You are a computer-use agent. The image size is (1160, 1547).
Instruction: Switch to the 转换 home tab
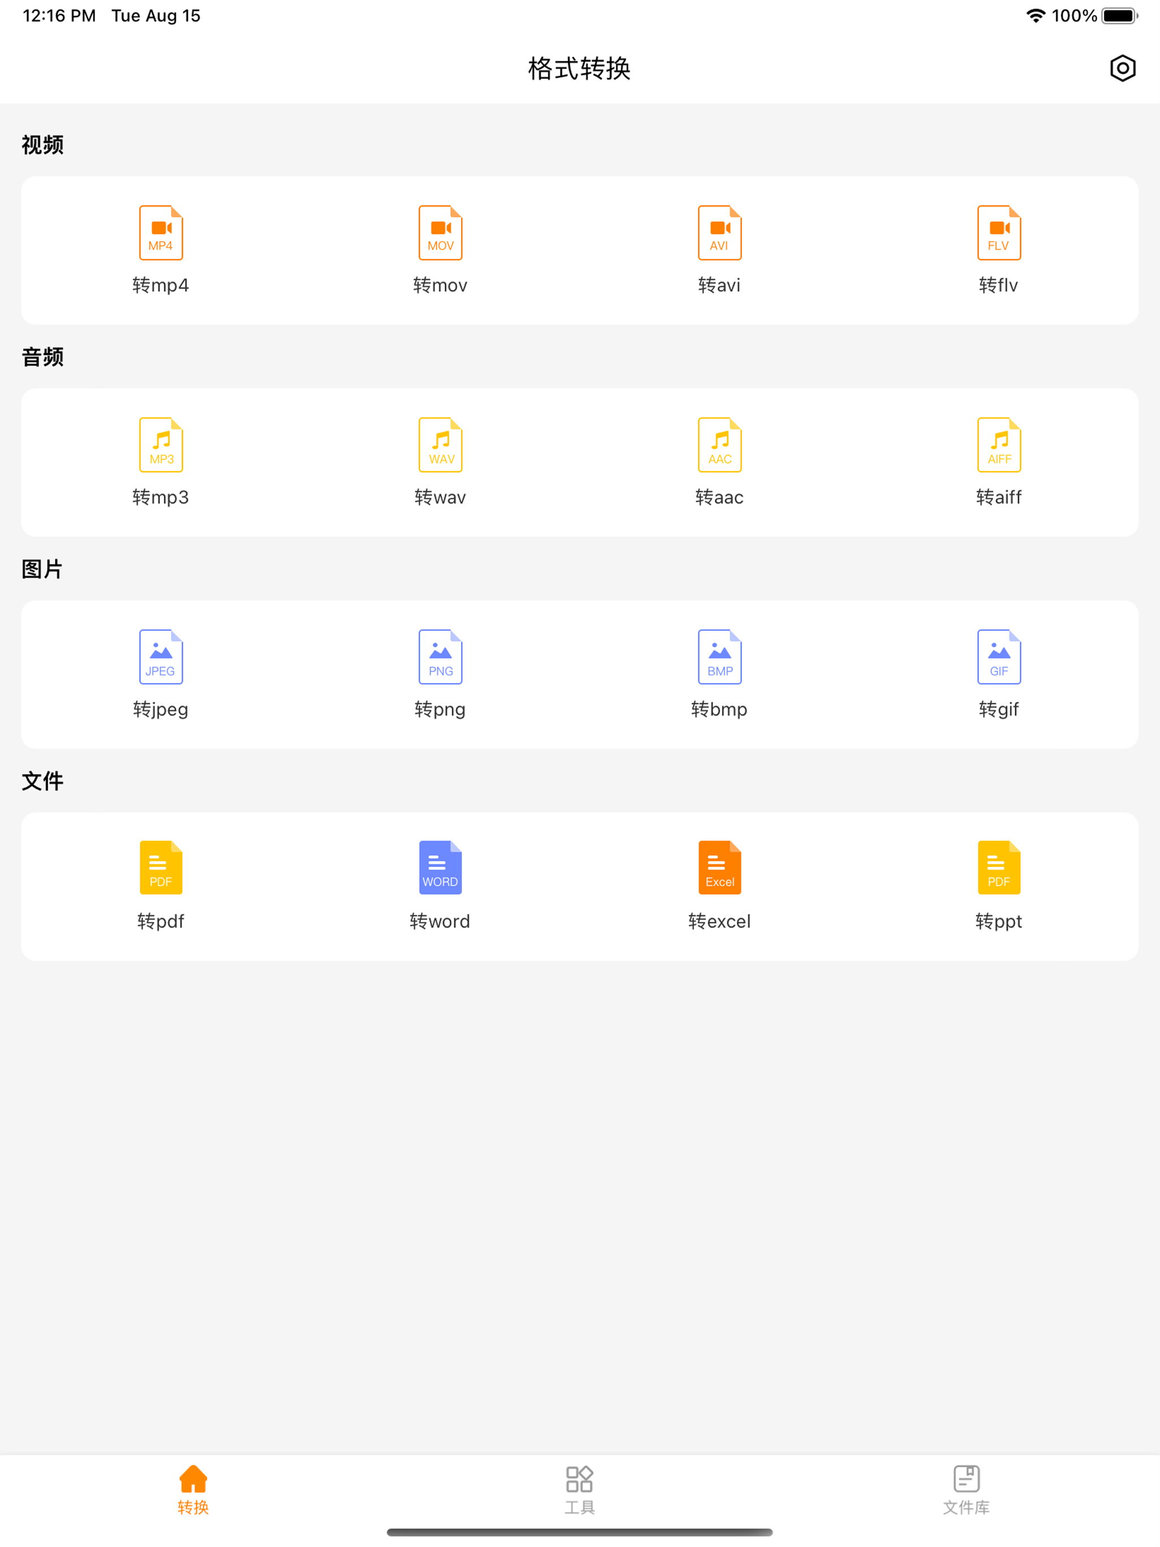coord(193,1490)
